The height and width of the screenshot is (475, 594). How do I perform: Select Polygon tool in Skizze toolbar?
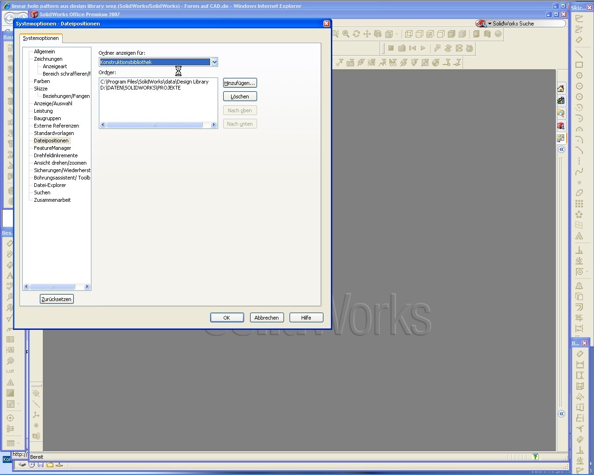click(579, 76)
